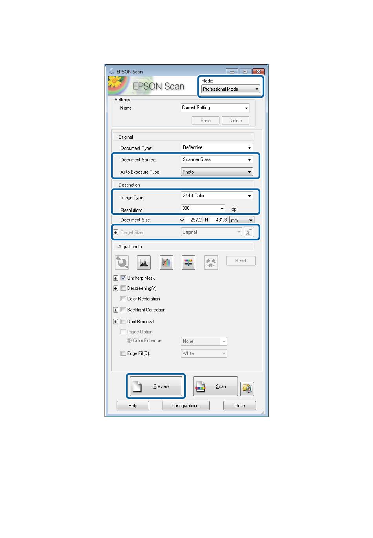
Task: Click the Auto Exposure icon button
Action: (x=122, y=262)
